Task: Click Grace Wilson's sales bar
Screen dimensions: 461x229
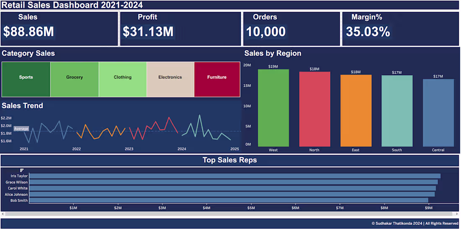Action: pyautogui.click(x=233, y=182)
